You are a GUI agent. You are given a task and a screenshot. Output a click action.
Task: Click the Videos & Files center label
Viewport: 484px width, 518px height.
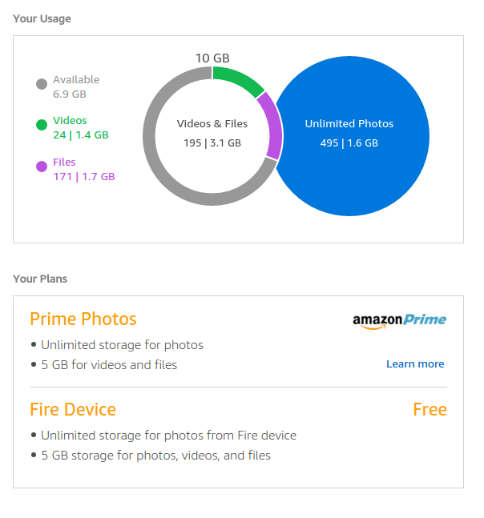[x=212, y=124]
